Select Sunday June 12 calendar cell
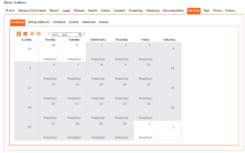 pyautogui.click(x=27, y=91)
